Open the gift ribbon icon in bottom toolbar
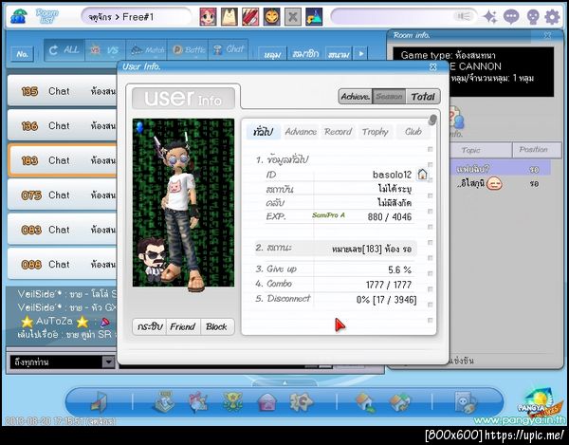The width and height of the screenshot is (569, 445). tap(198, 402)
